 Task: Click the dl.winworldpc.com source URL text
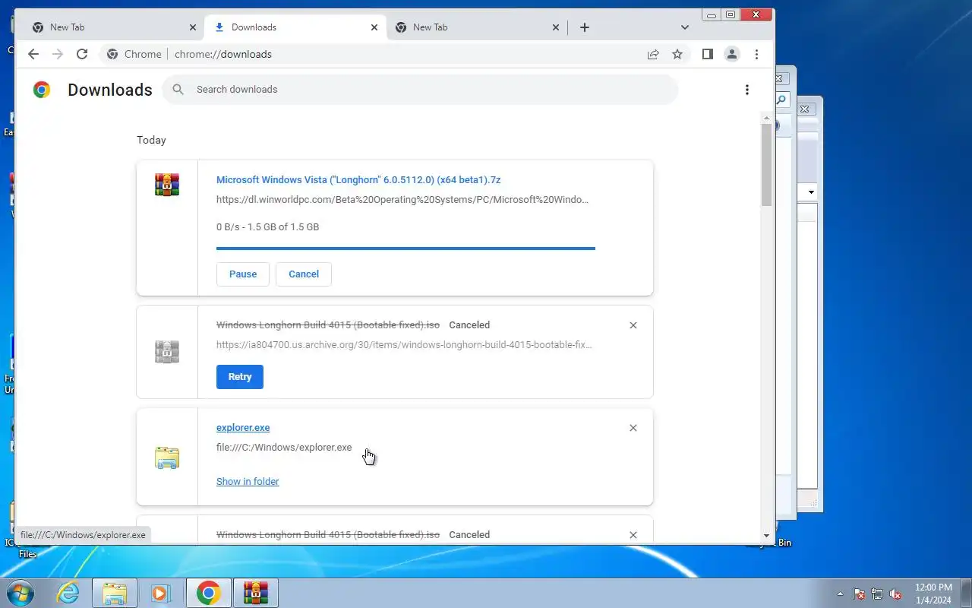point(402,200)
